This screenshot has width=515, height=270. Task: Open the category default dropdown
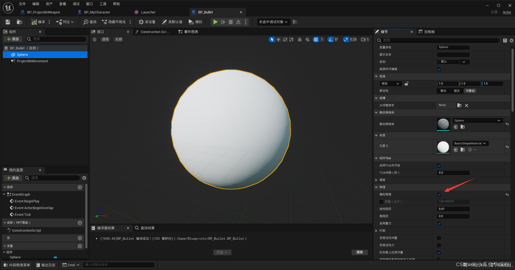click(x=453, y=62)
